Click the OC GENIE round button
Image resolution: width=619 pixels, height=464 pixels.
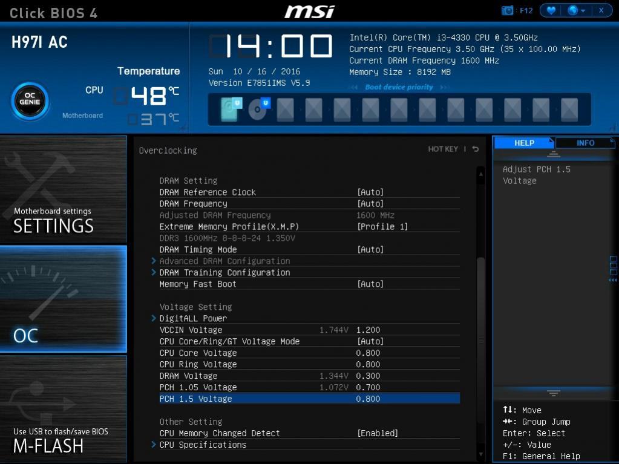[x=30, y=102]
